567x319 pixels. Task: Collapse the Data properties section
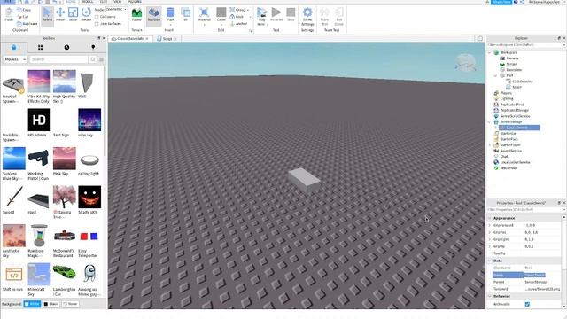[x=490, y=261]
